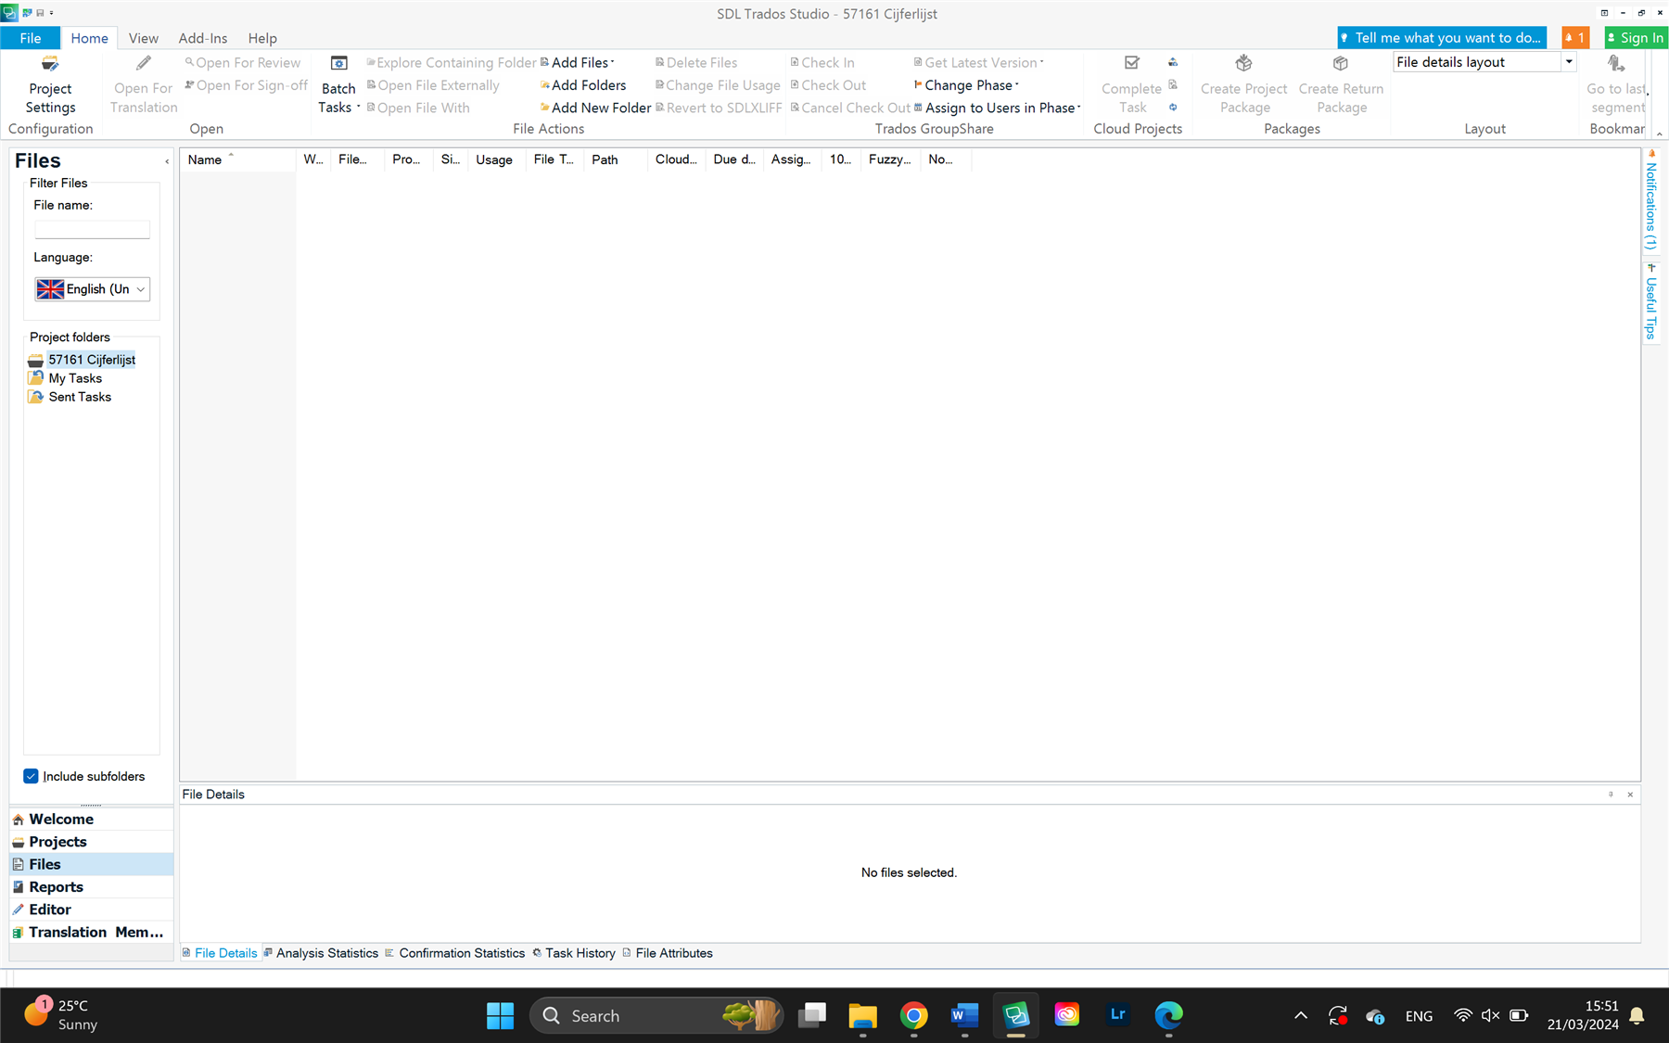This screenshot has width=1669, height=1043.
Task: Open the Help ribbon tab
Action: pos(262,38)
